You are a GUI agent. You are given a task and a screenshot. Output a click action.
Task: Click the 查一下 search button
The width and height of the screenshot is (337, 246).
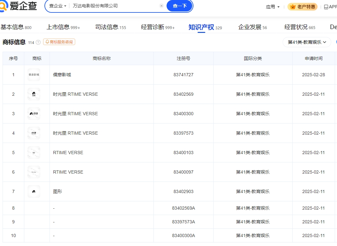pos(180,6)
